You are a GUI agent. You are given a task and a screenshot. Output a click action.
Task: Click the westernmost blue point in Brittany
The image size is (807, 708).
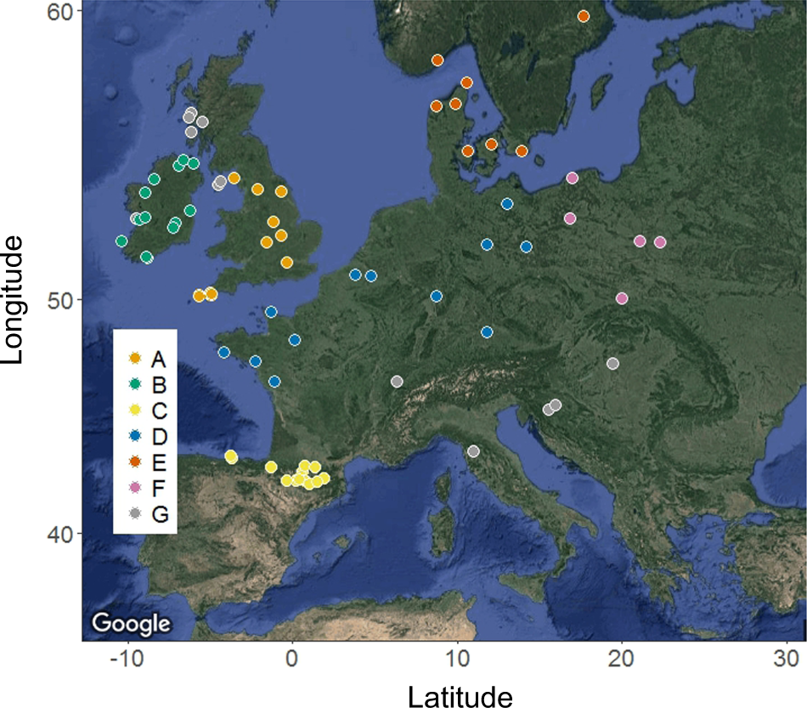pyautogui.click(x=224, y=353)
